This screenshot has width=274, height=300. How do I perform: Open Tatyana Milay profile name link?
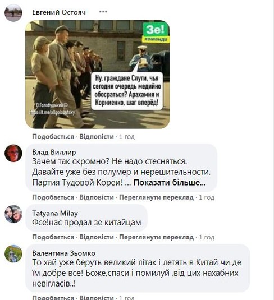coord(55,213)
